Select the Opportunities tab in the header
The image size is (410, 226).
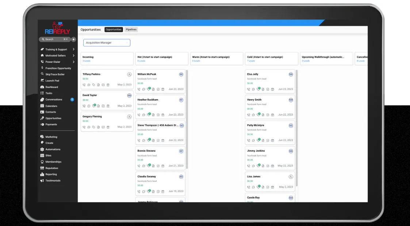114,30
